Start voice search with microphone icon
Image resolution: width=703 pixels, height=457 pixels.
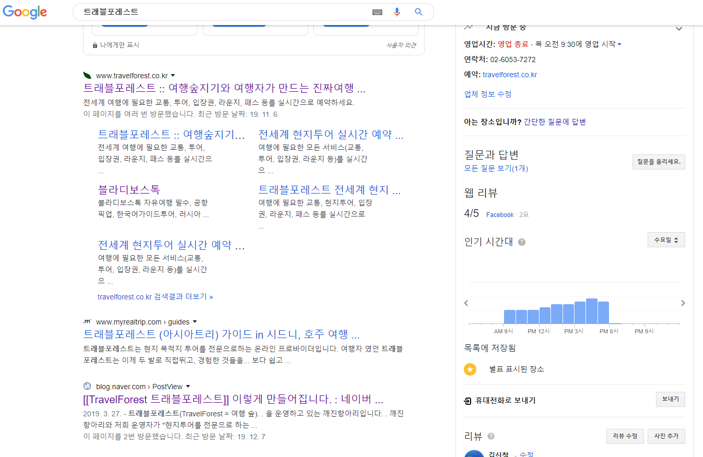coord(397,12)
